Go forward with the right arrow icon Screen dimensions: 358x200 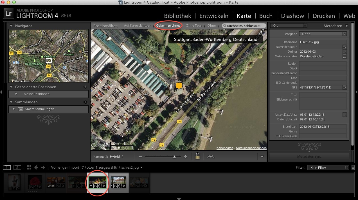pos(43,168)
